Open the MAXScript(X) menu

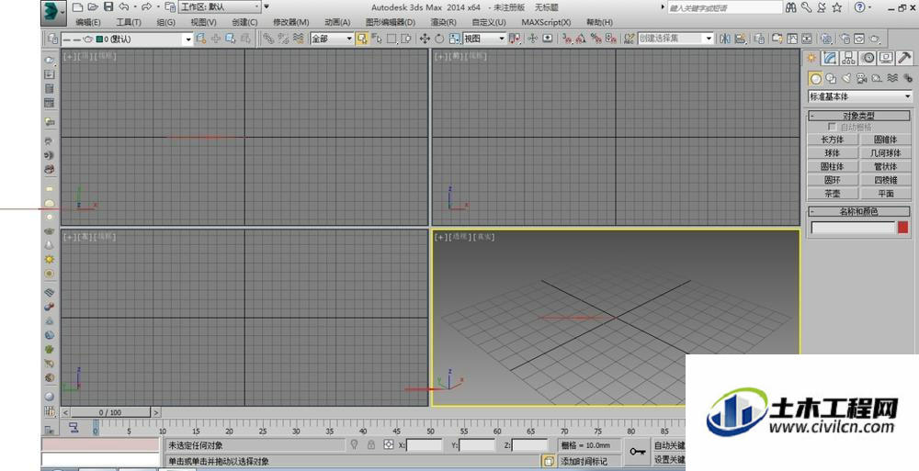click(x=546, y=22)
